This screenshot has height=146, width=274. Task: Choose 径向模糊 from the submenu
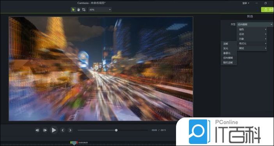pyautogui.click(x=229, y=58)
